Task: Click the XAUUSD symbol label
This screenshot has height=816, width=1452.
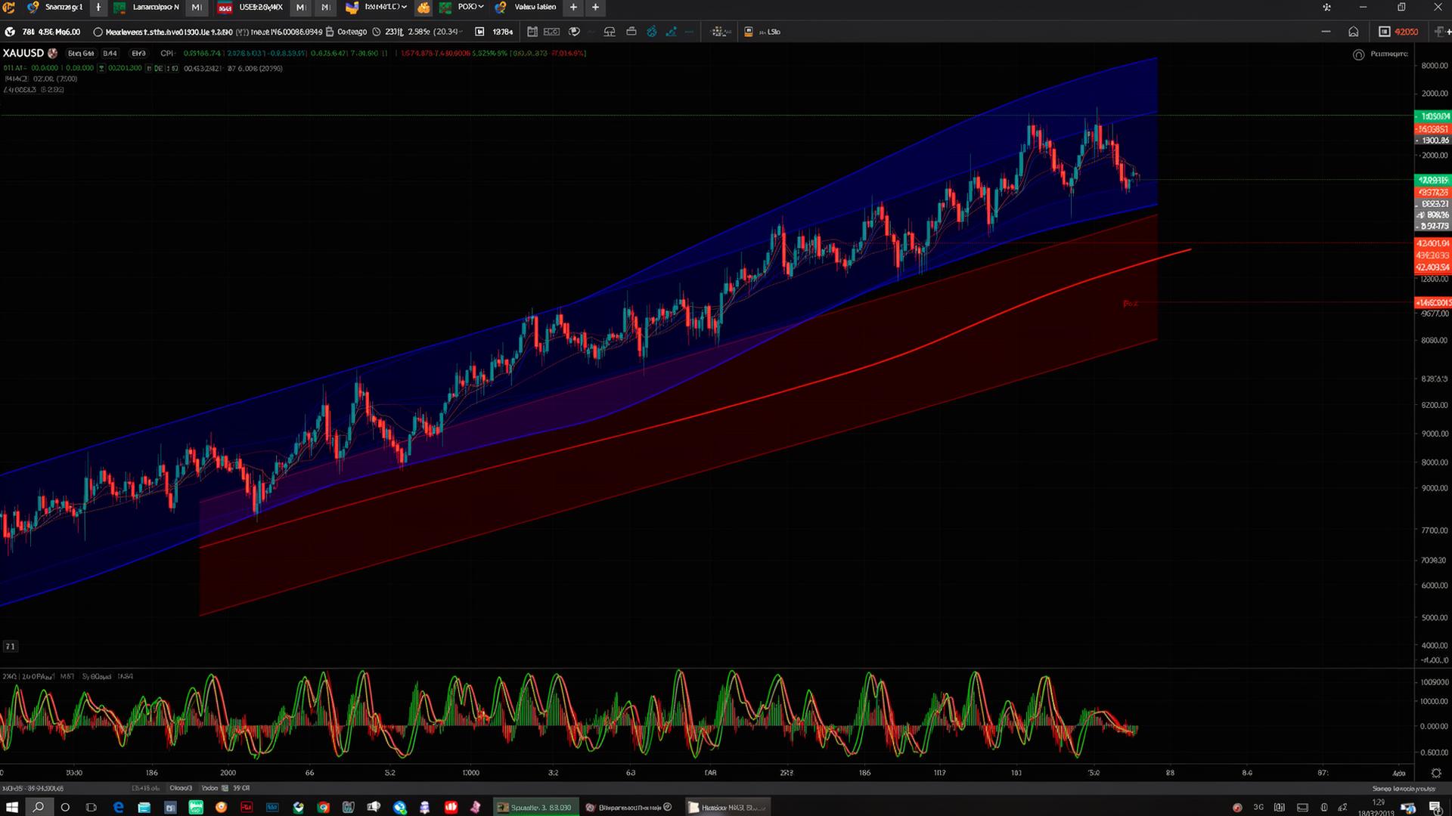Action: tap(23, 53)
